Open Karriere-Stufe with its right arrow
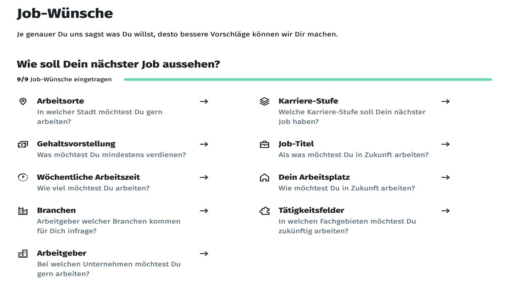Viewport: 509px width, 286px height. tap(445, 101)
